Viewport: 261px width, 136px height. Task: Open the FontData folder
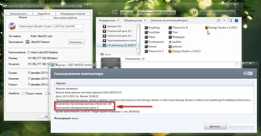(x=152, y=32)
